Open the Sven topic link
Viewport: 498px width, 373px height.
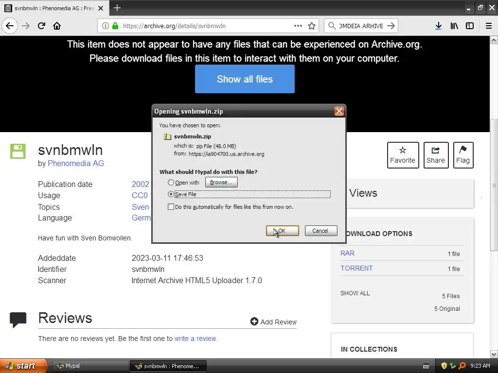pyautogui.click(x=141, y=207)
